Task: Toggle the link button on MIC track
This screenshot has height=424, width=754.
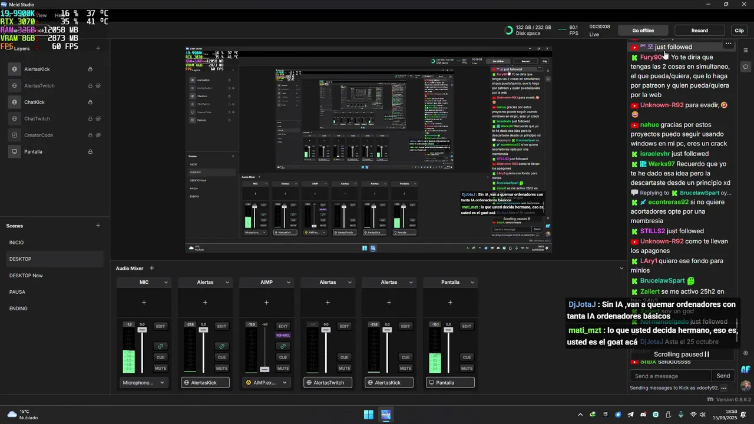Action: [x=160, y=346]
